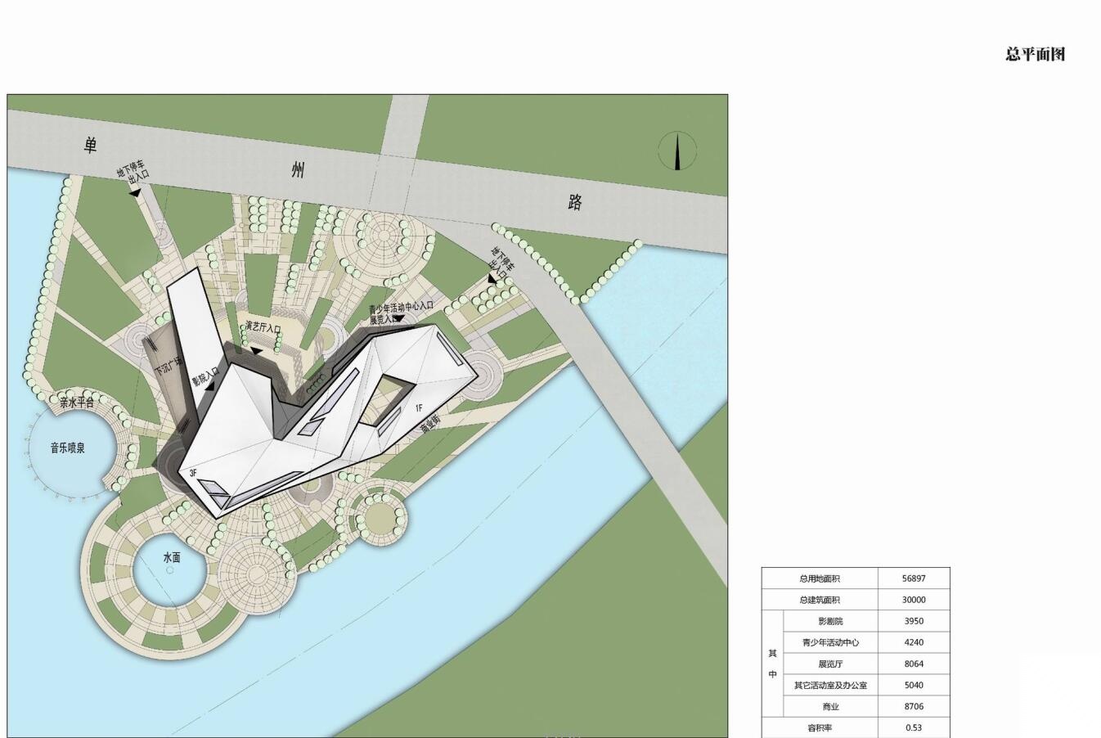The image size is (1101, 738).
Task: Select the 展览厅 table row label
Action: coord(830,664)
